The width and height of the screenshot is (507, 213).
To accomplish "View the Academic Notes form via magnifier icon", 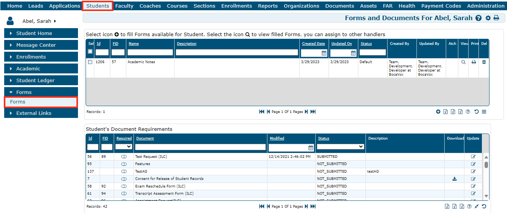I will click(x=463, y=62).
